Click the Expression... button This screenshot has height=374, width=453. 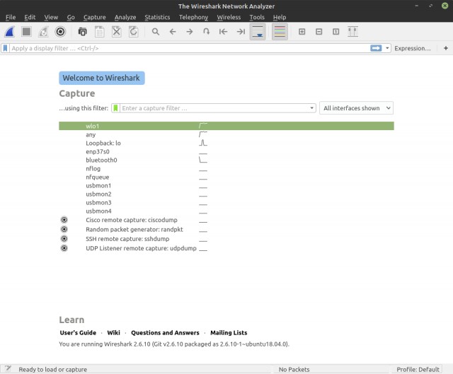click(412, 48)
